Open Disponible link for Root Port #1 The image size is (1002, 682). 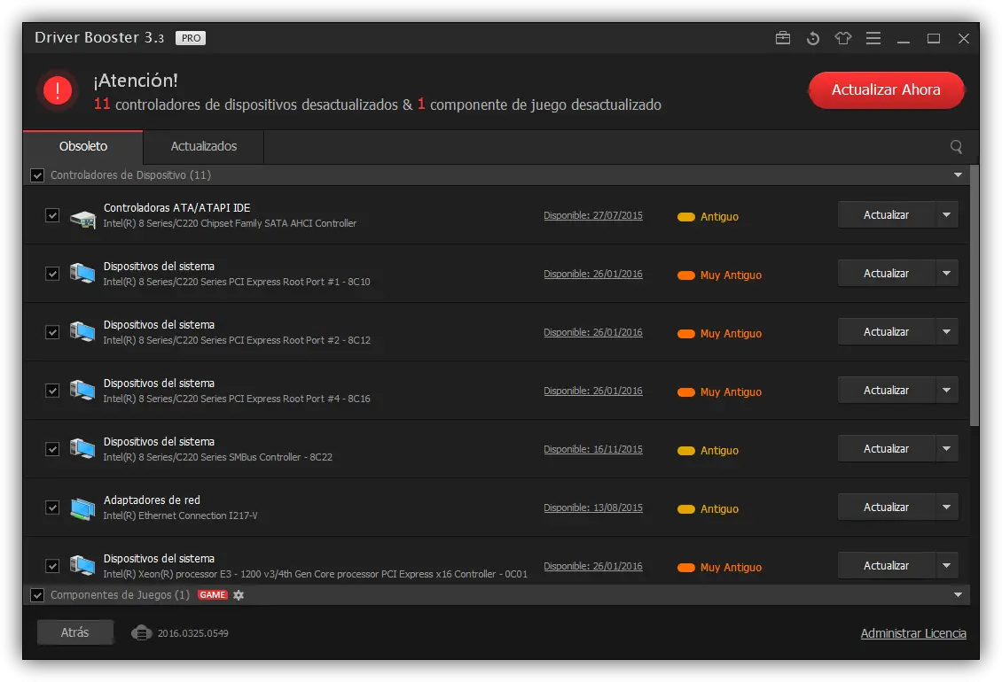click(x=593, y=274)
